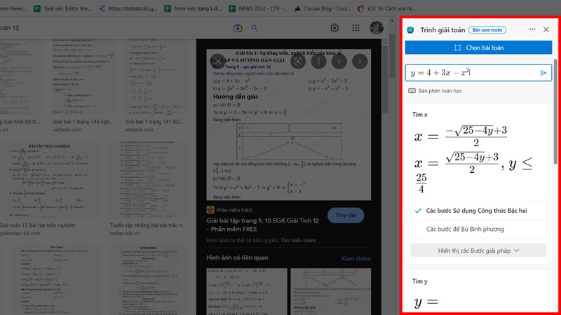Click the Math Solver logo icon
561x315 pixels.
(410, 30)
